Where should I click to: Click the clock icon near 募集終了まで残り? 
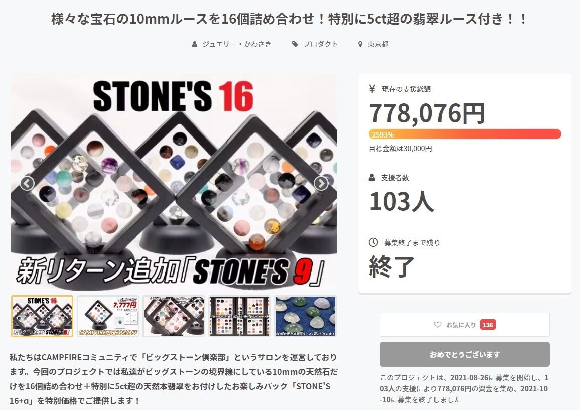tap(373, 242)
